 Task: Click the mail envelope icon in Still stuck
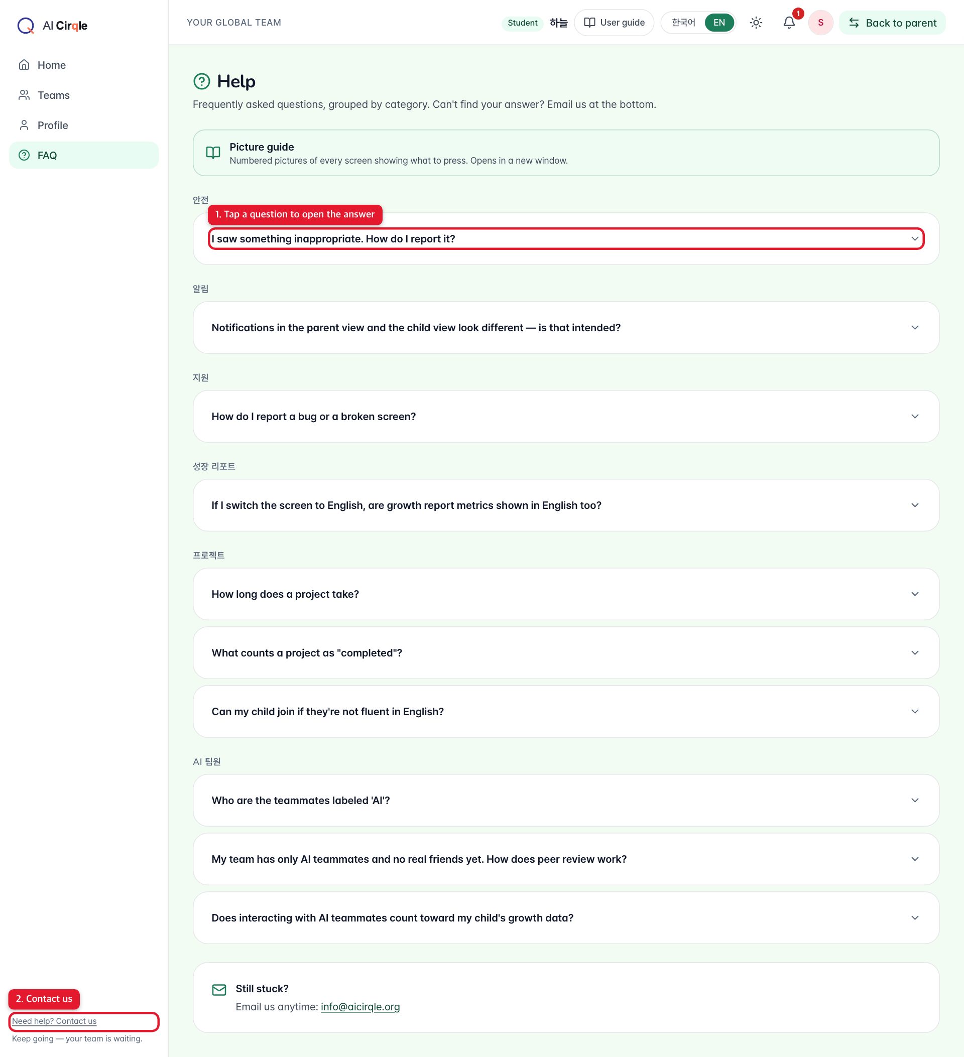219,989
